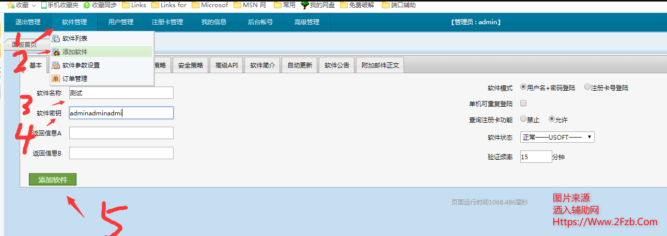This screenshot has width=667, height=236.
Task: Open the 收藏 star bookmark icon
Action: point(10,5)
